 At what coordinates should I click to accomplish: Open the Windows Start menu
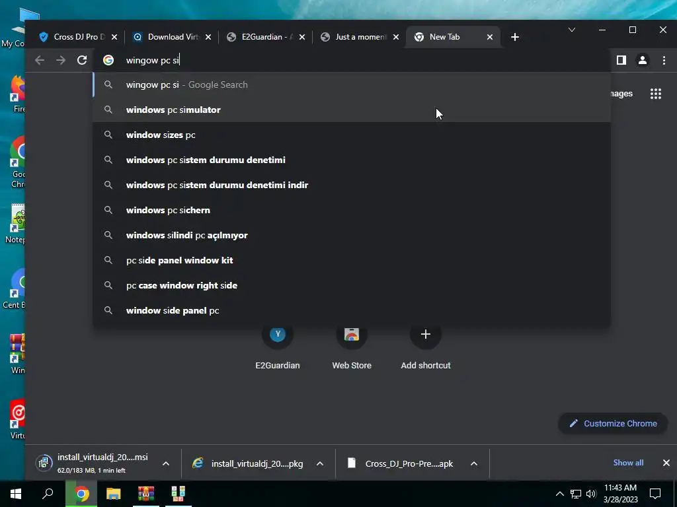(16, 494)
